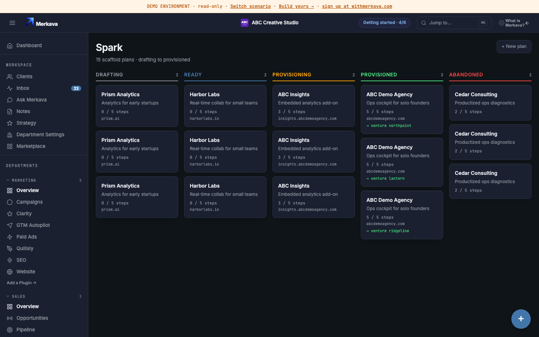Open the first Cedar Consulting card in Abandoned

(x=490, y=103)
